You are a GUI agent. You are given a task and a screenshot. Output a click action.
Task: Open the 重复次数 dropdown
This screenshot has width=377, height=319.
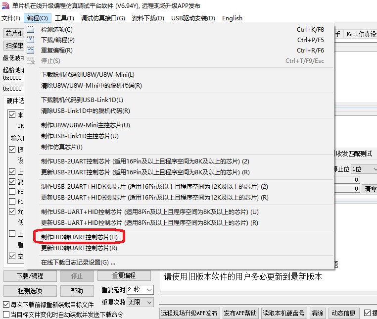[140, 302]
